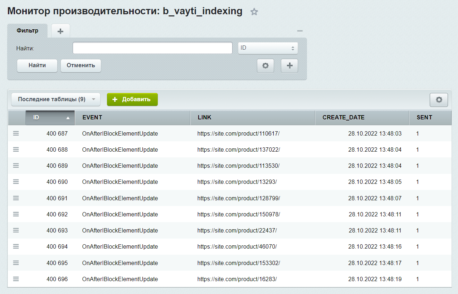Click ID cell 400 690

click(x=57, y=182)
